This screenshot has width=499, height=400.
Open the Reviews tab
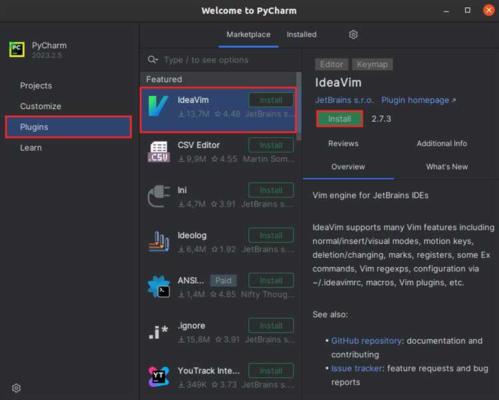[x=343, y=144]
